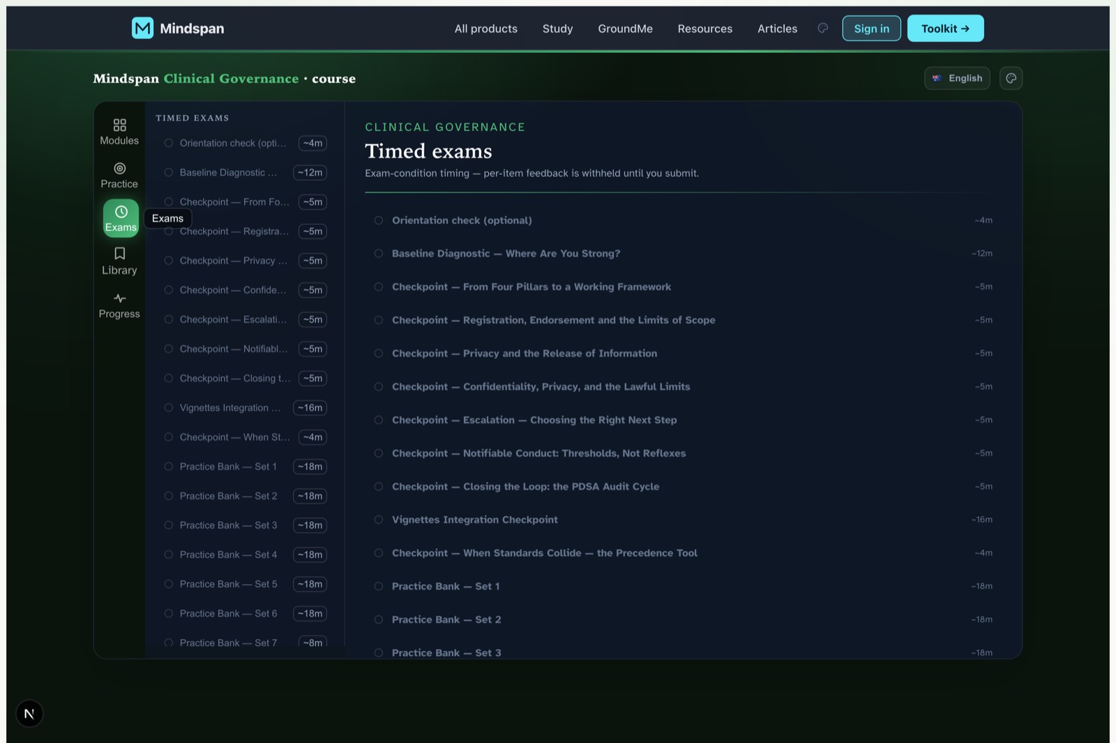Open Checkpoint — When Standards Collide exam
This screenshot has width=1116, height=743.
click(684, 553)
